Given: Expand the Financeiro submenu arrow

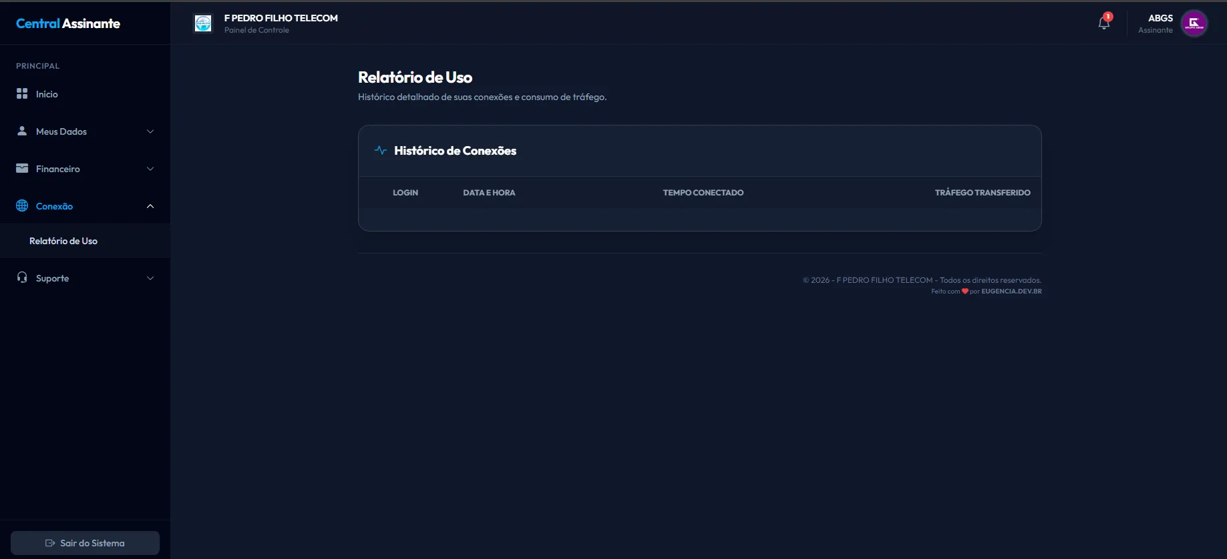Looking at the screenshot, I should pyautogui.click(x=150, y=169).
